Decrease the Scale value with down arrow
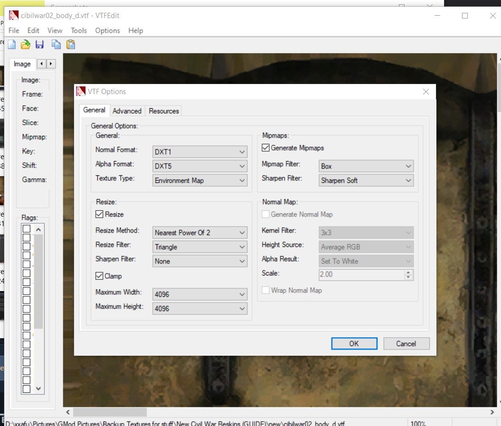This screenshot has width=501, height=426. pos(408,277)
